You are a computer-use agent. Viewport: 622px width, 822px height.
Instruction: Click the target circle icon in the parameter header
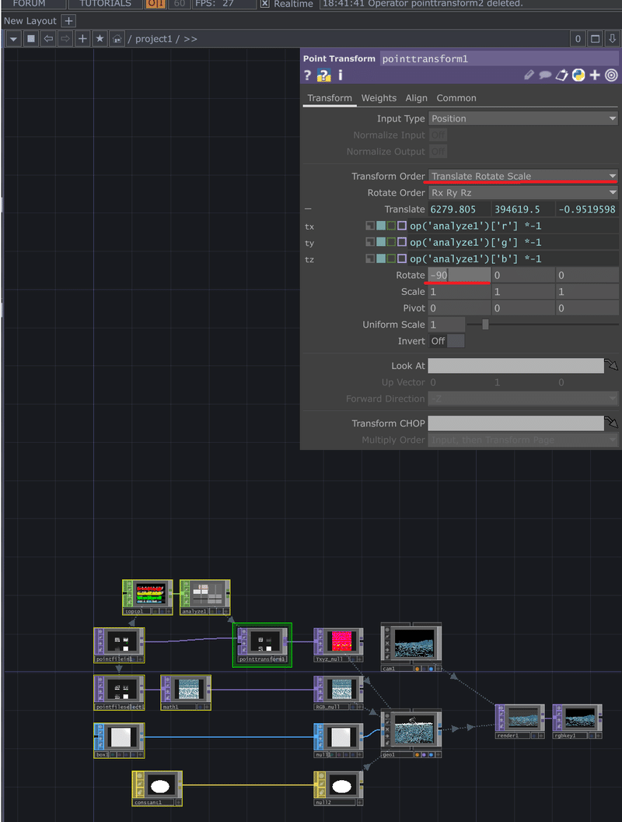(x=611, y=76)
